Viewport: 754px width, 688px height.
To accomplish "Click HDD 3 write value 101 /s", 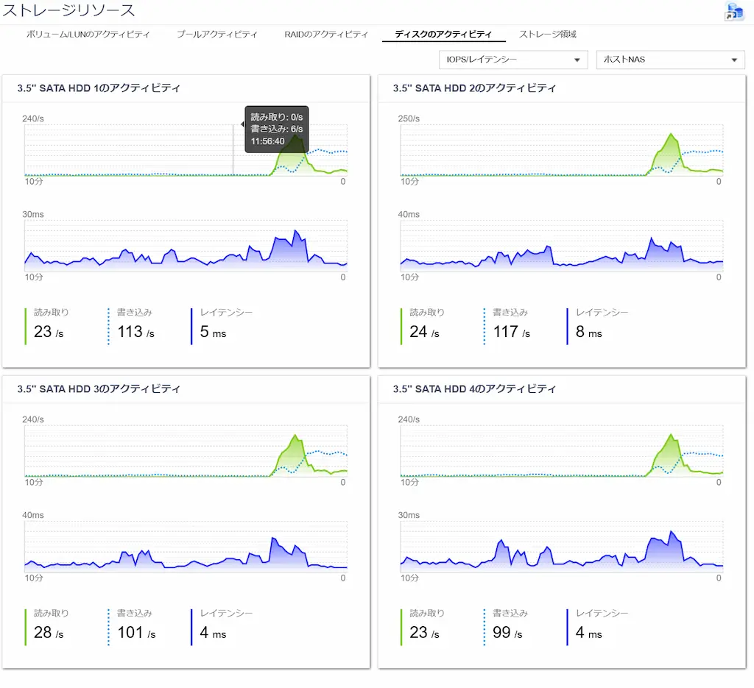I will (136, 632).
